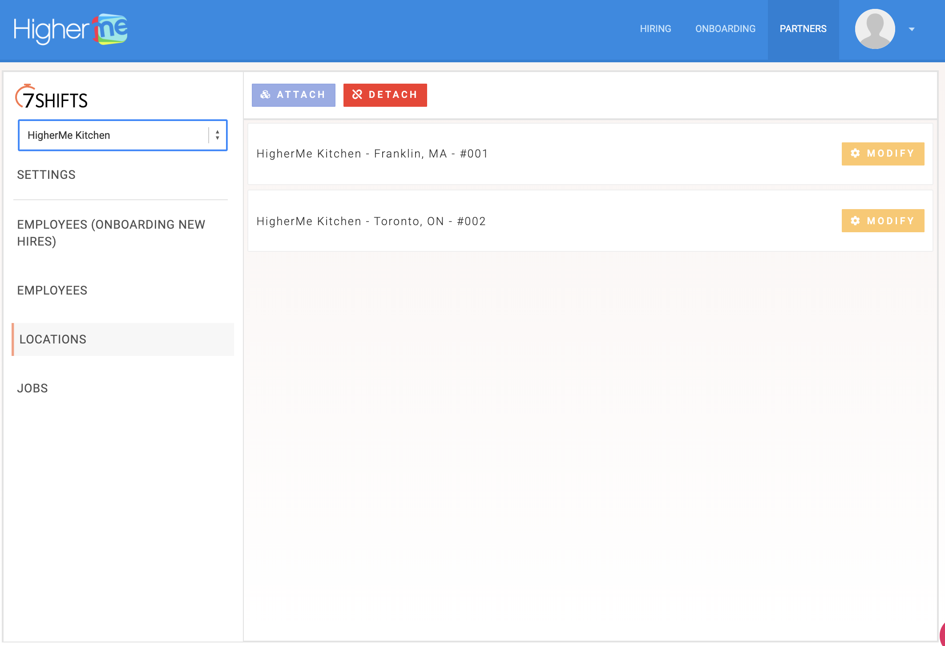Select LOCATIONS in the sidebar
The height and width of the screenshot is (646, 945).
[53, 339]
